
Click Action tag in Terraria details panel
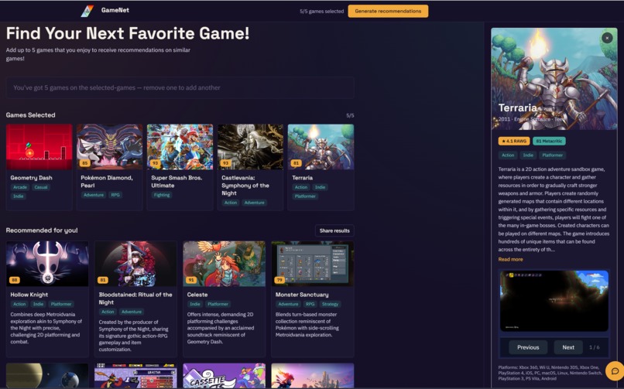[x=508, y=155]
